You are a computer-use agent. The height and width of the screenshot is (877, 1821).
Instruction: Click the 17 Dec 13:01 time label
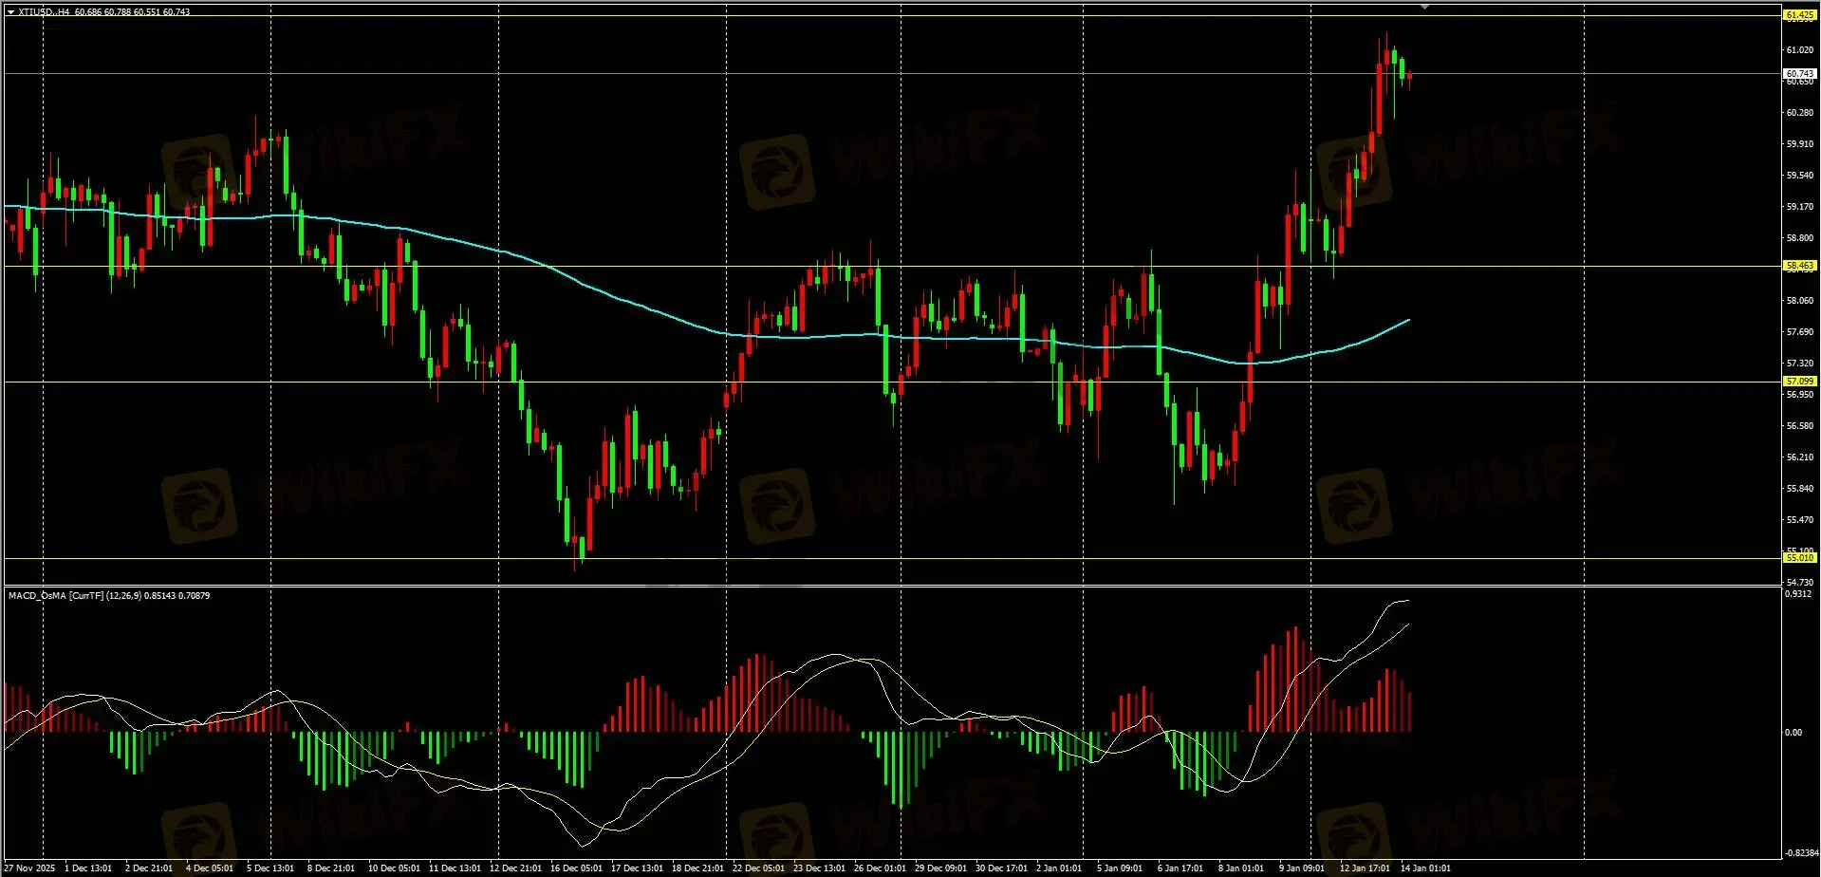pyautogui.click(x=637, y=868)
